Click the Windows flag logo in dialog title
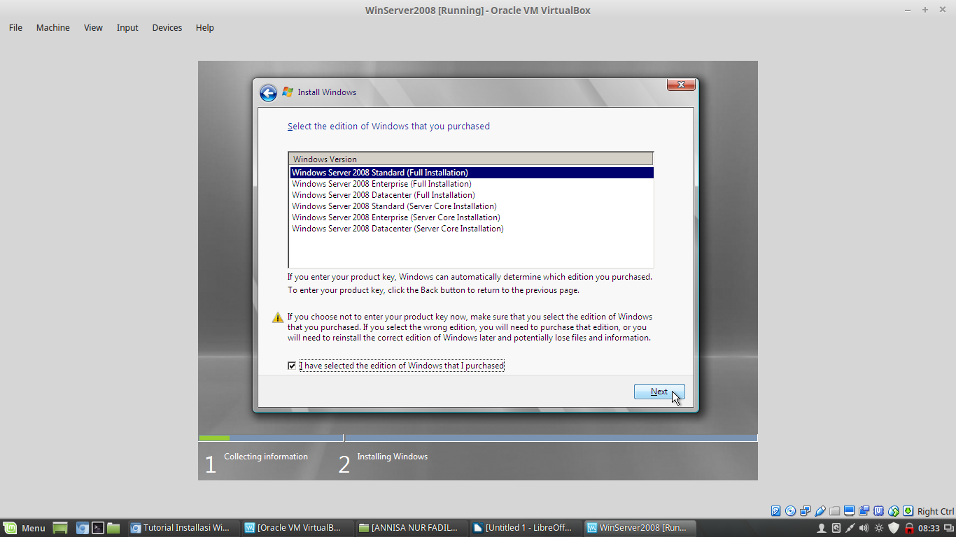 (x=288, y=92)
